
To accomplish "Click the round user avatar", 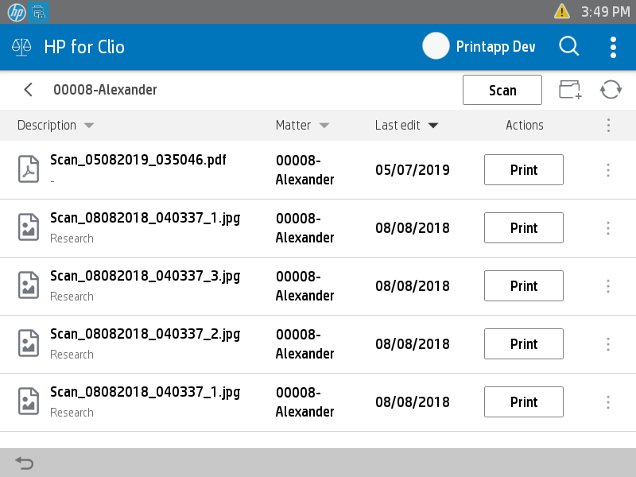I will pyautogui.click(x=436, y=46).
